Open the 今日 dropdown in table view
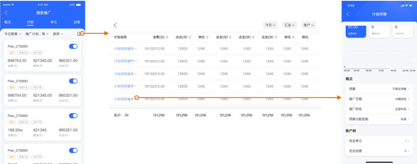This screenshot has width=417, height=164. coord(270,25)
